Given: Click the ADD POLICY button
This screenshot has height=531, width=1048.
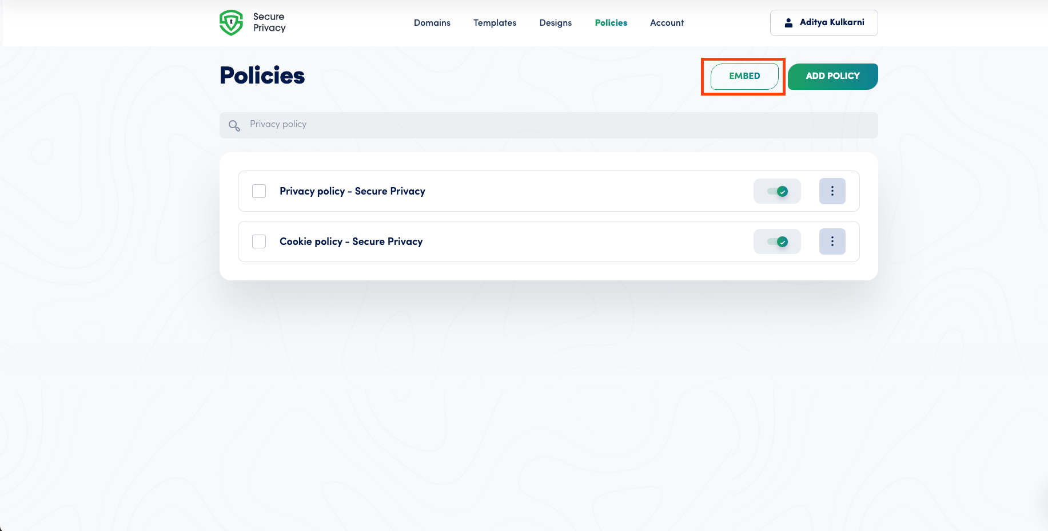Looking at the screenshot, I should [832, 76].
